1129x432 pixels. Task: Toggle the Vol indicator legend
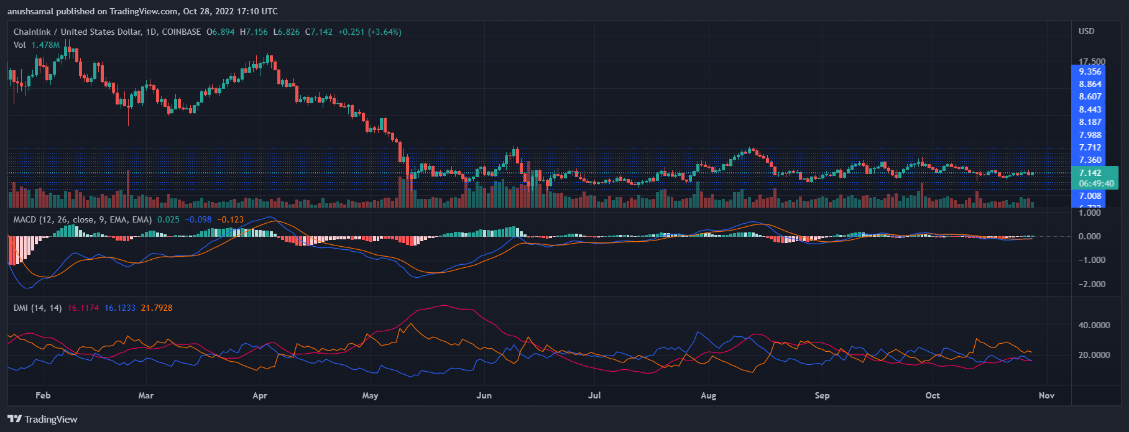[x=20, y=45]
